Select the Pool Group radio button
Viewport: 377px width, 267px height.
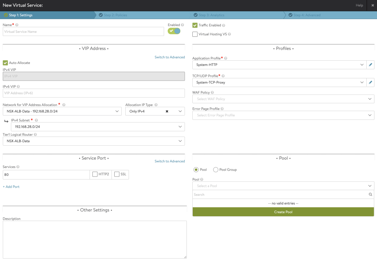coord(216,170)
